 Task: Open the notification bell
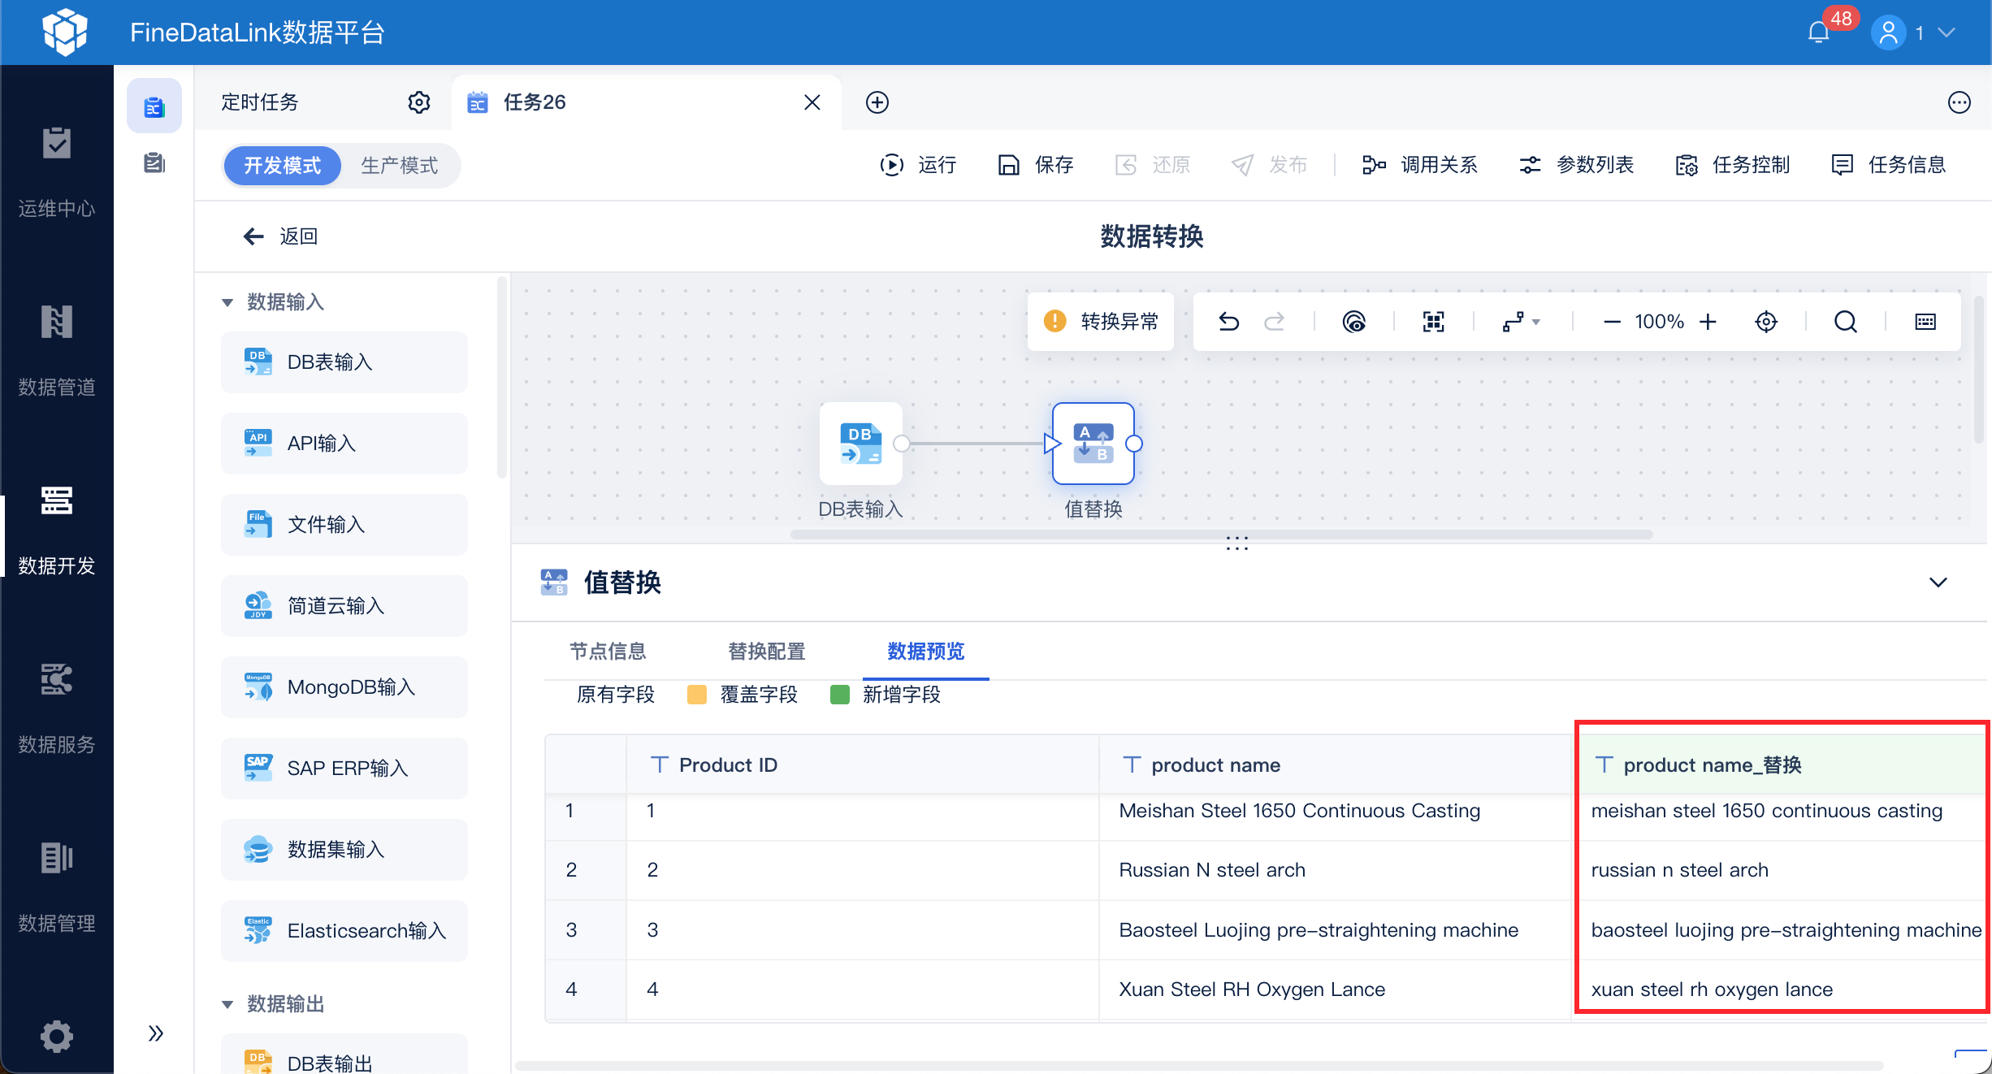tap(1818, 32)
